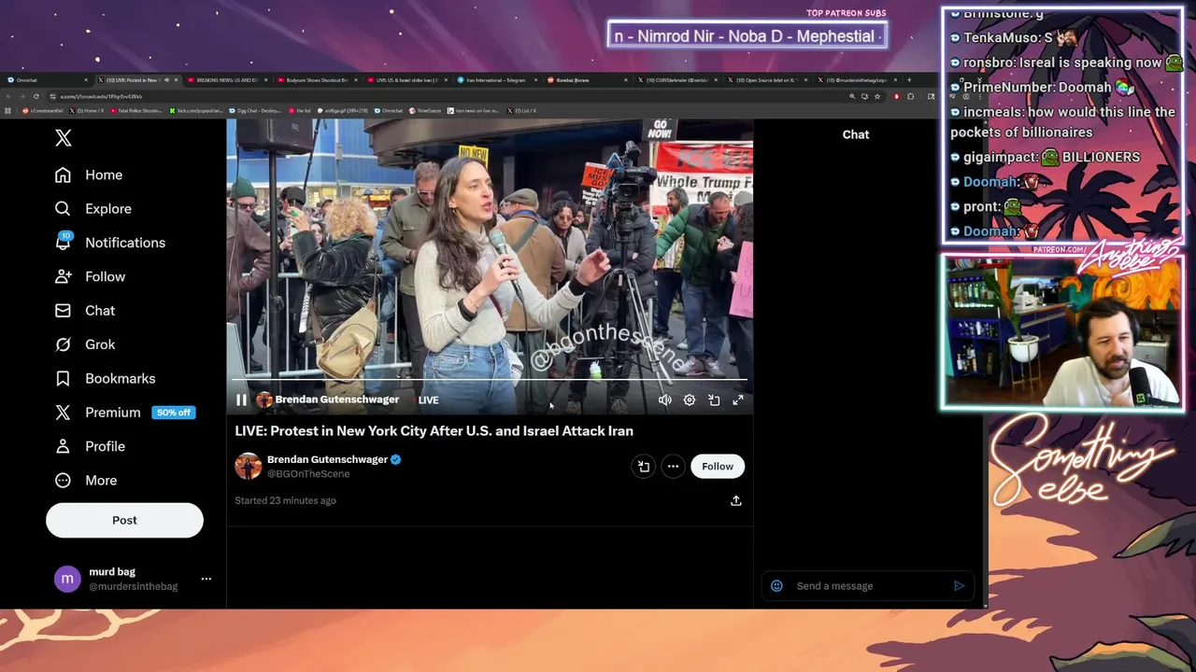Switch to Bodycam Shows Shootout tab
This screenshot has width=1196, height=672.
316,80
